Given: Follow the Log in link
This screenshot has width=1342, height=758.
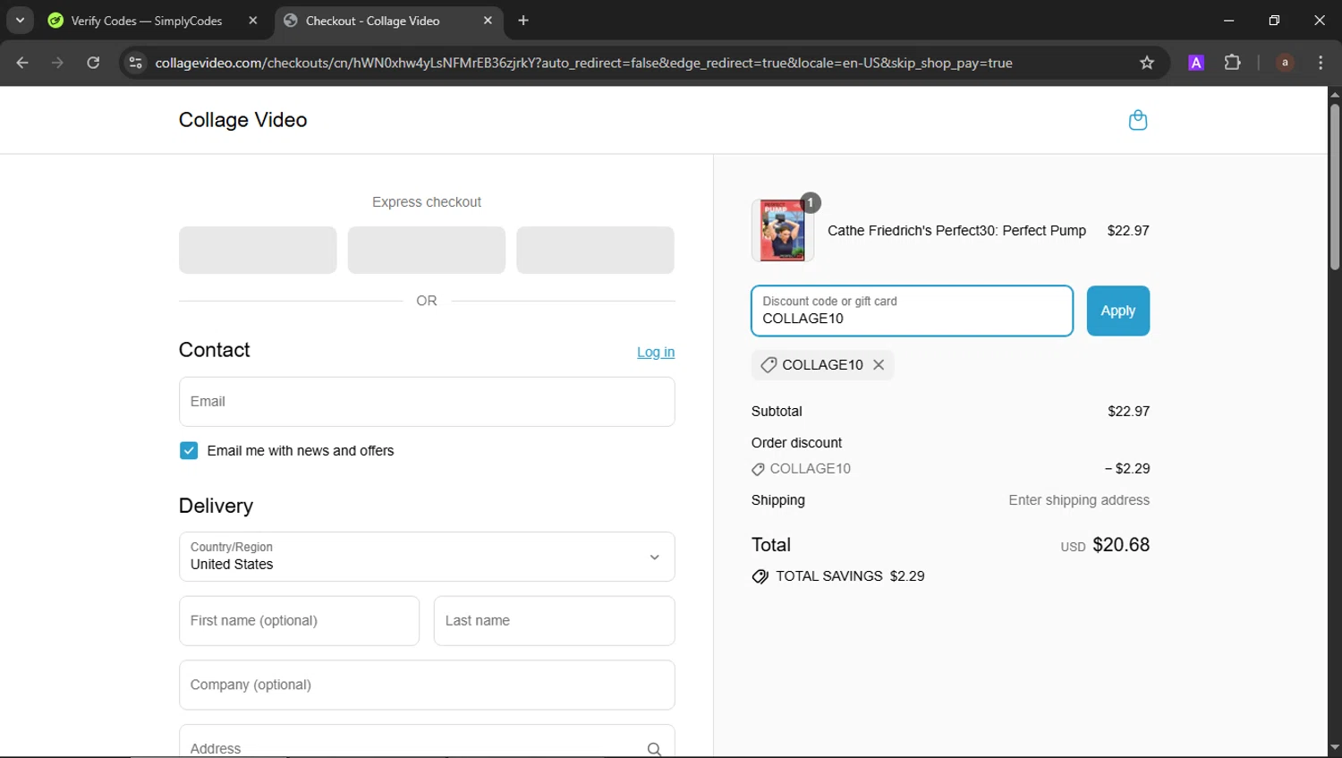Looking at the screenshot, I should pyautogui.click(x=655, y=353).
